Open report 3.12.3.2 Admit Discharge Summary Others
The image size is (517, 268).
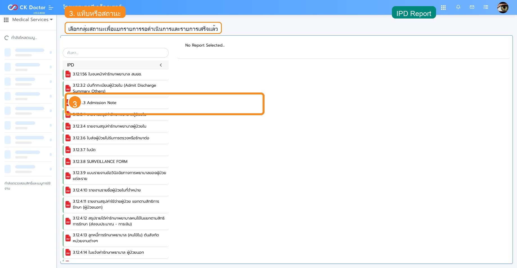point(116,88)
